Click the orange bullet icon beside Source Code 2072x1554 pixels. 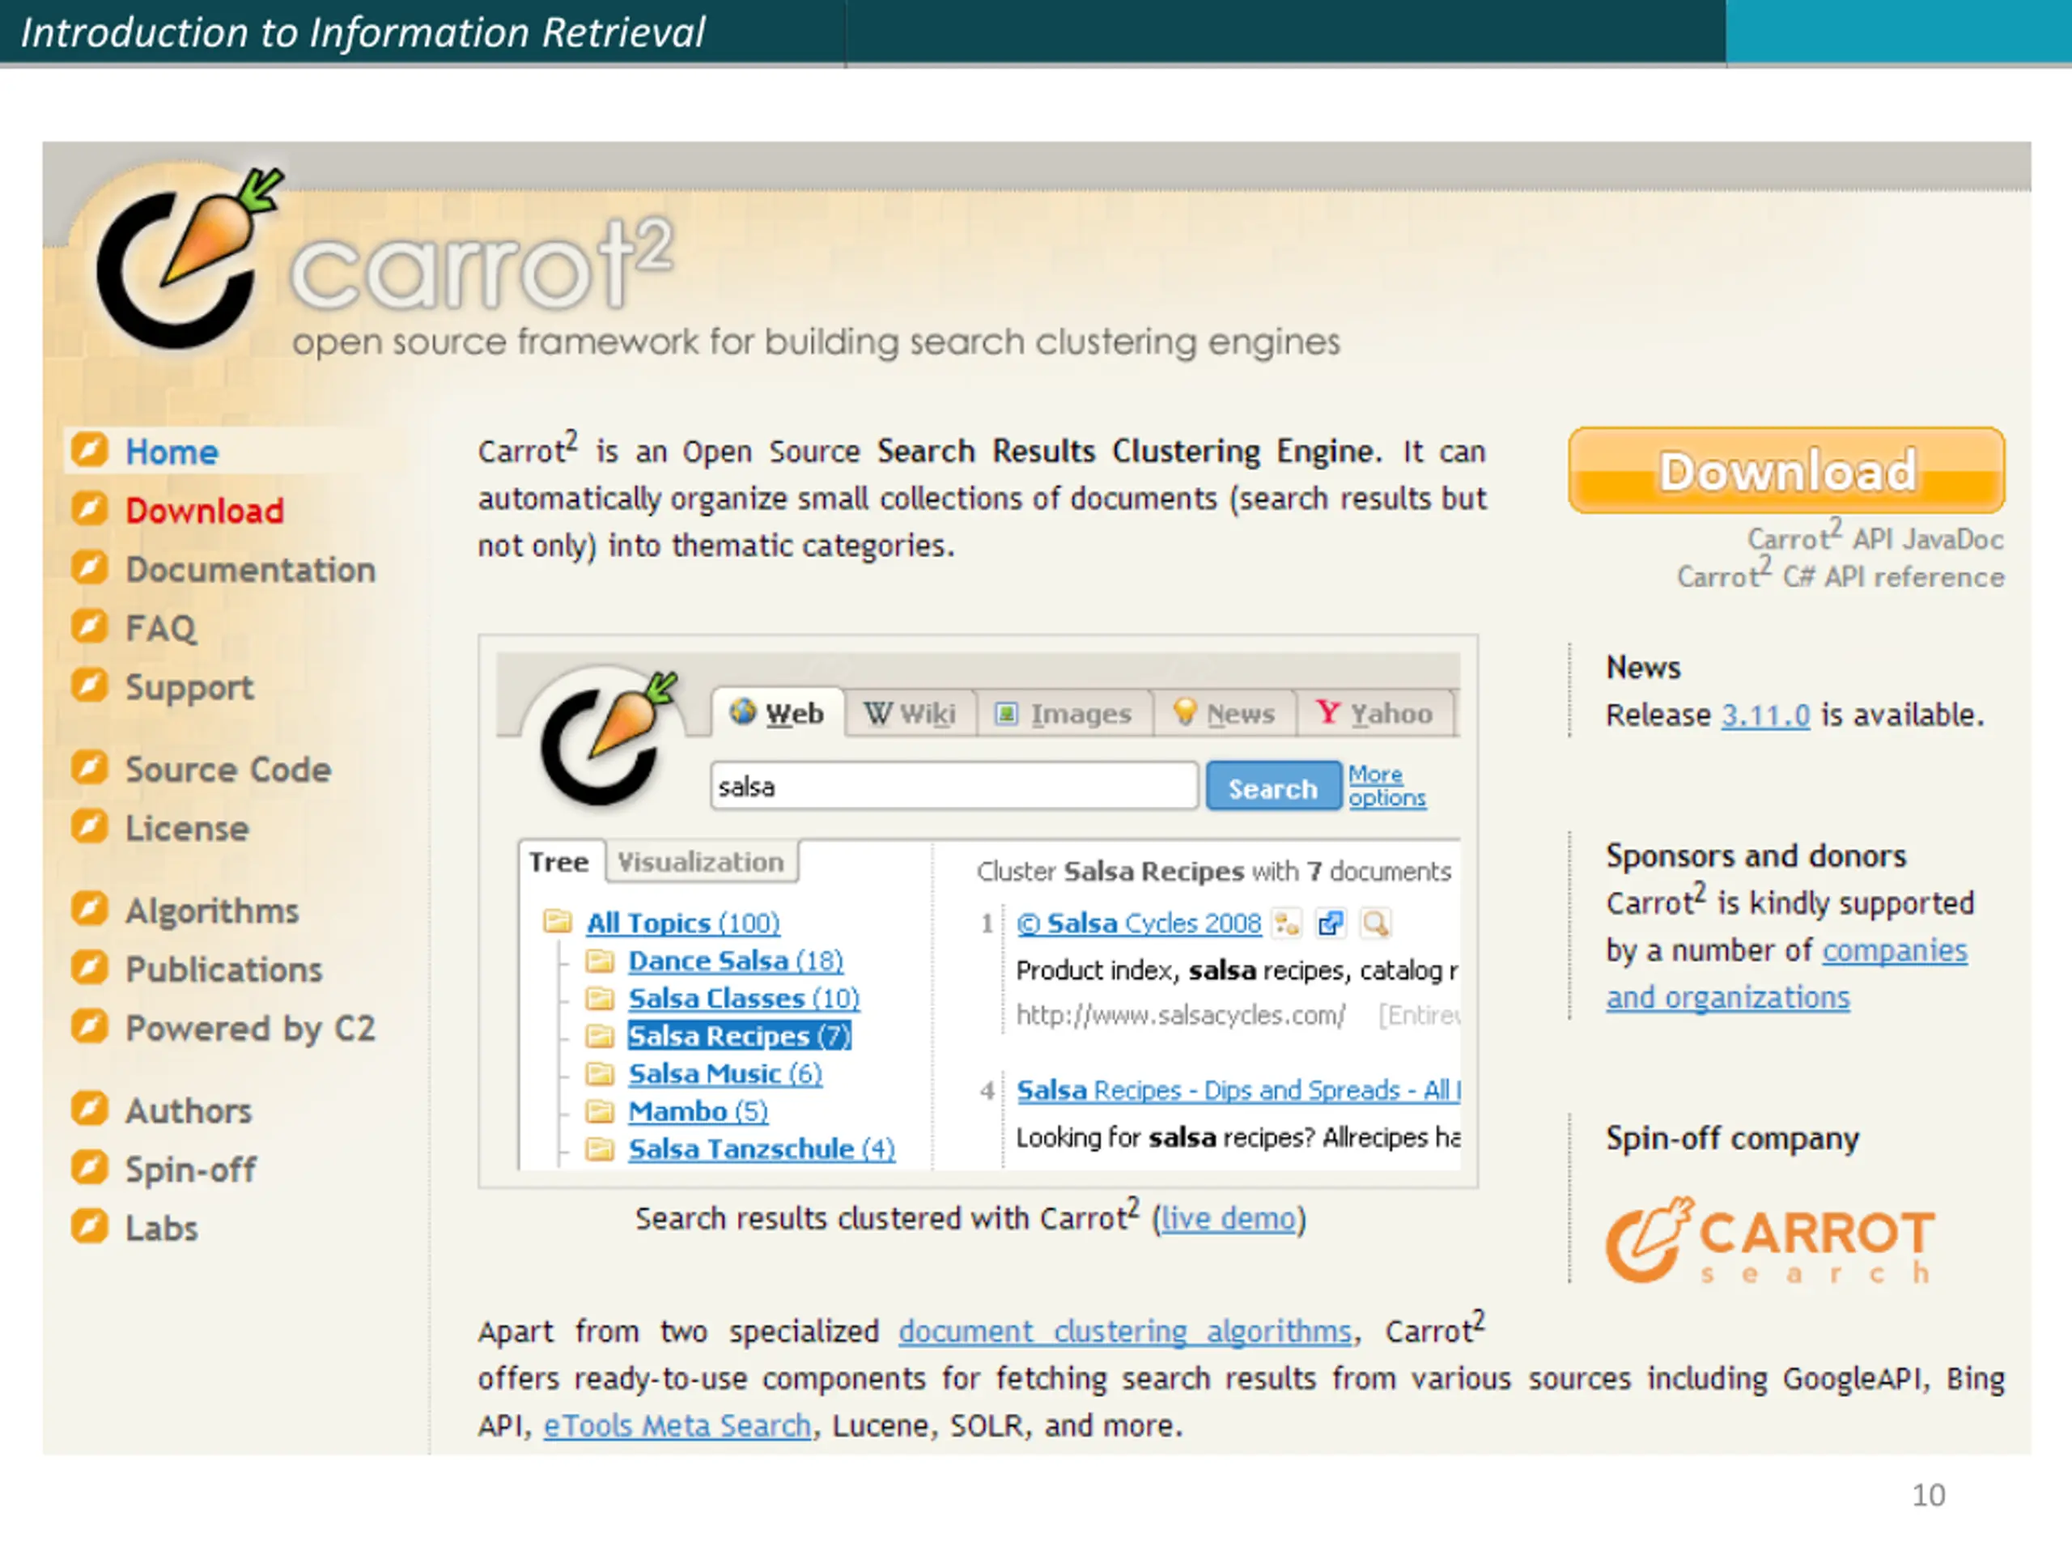pos(90,768)
